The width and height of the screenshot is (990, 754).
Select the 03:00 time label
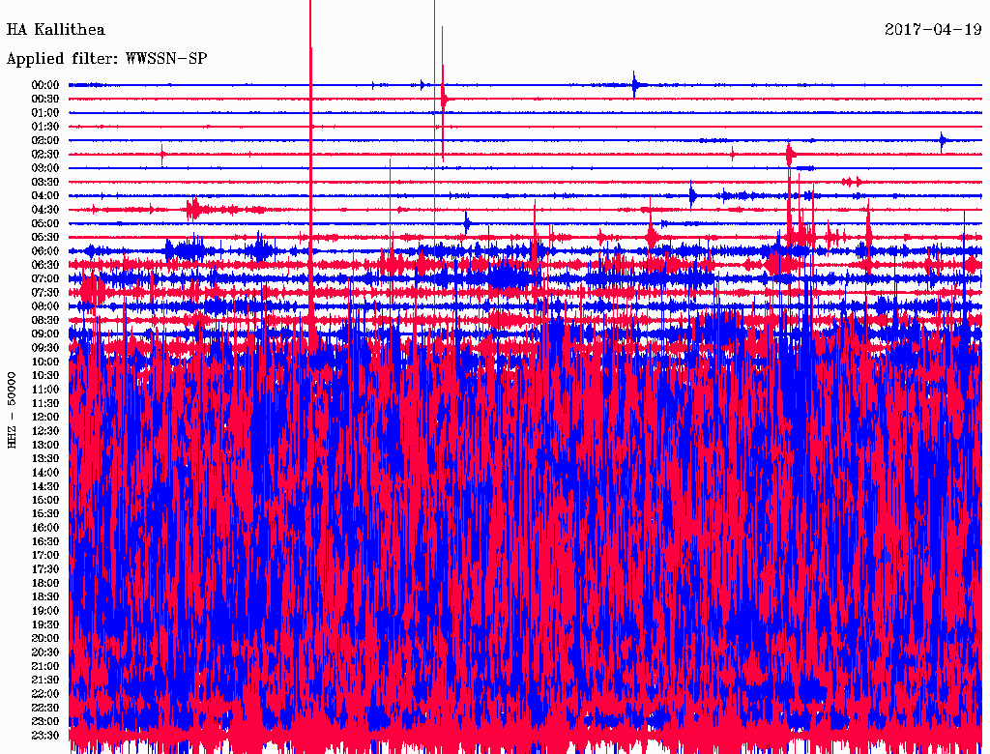[x=45, y=168]
